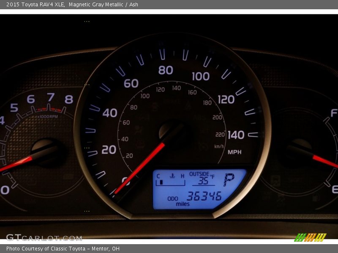Click the "2015 Toyota RAV4 XLE" title text
The image size is (338, 253).
tap(35, 4)
